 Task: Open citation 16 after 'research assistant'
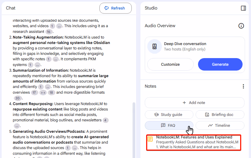pos(49,32)
